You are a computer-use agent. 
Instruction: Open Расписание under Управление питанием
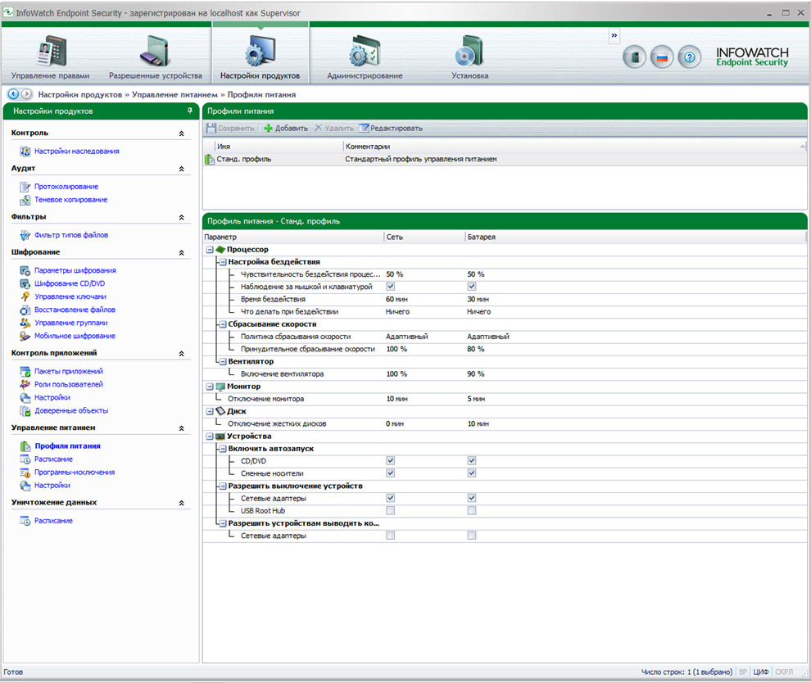tap(54, 459)
